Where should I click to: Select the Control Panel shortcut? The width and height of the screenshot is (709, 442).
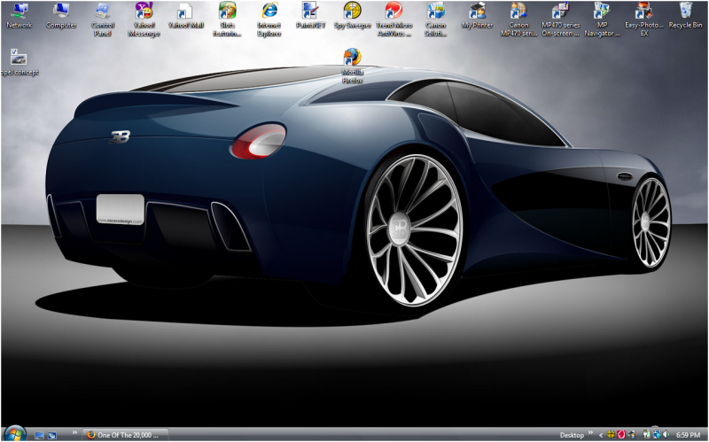[103, 12]
